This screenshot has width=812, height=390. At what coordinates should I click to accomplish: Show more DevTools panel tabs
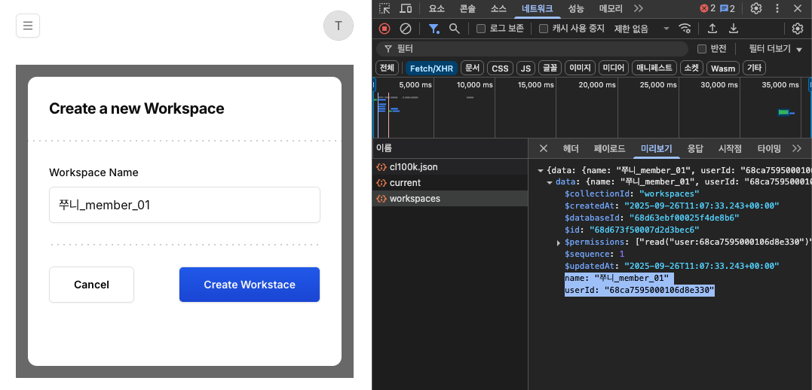[x=638, y=8]
